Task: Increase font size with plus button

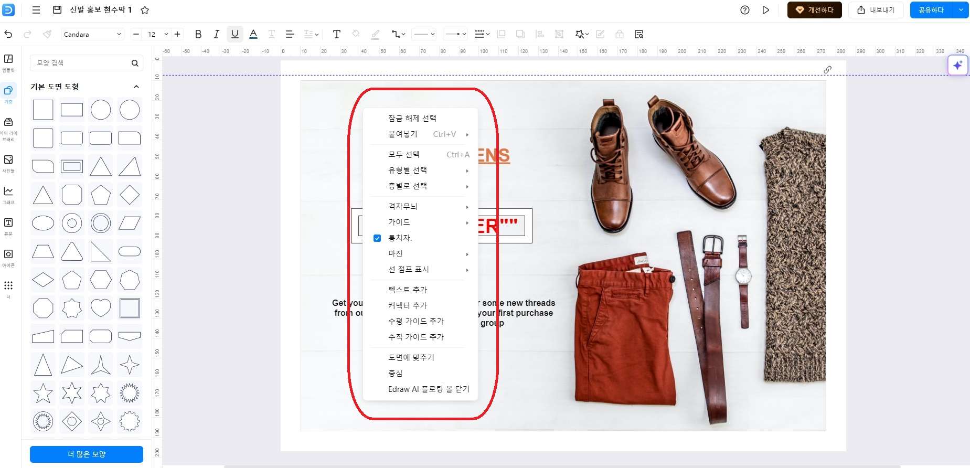Action: click(177, 34)
